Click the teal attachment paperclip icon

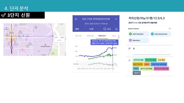152,34
